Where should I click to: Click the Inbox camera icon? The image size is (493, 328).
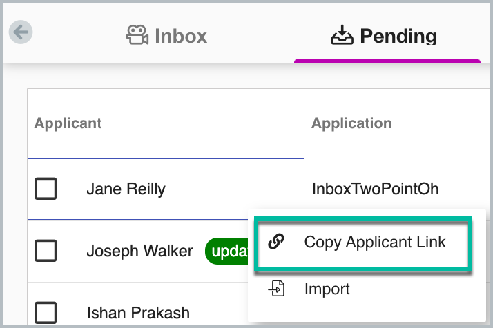click(137, 35)
